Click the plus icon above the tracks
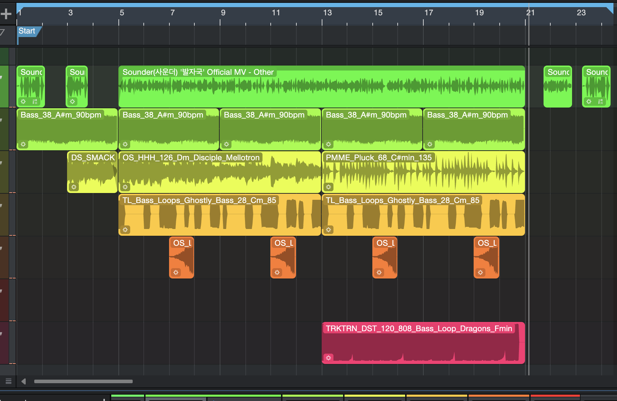The height and width of the screenshot is (401, 617). point(6,14)
